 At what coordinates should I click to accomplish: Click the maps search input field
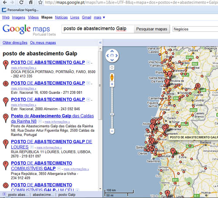click(x=98, y=29)
